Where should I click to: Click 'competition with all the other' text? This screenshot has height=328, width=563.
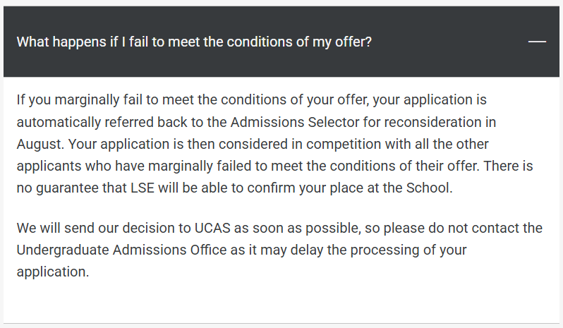397,145
